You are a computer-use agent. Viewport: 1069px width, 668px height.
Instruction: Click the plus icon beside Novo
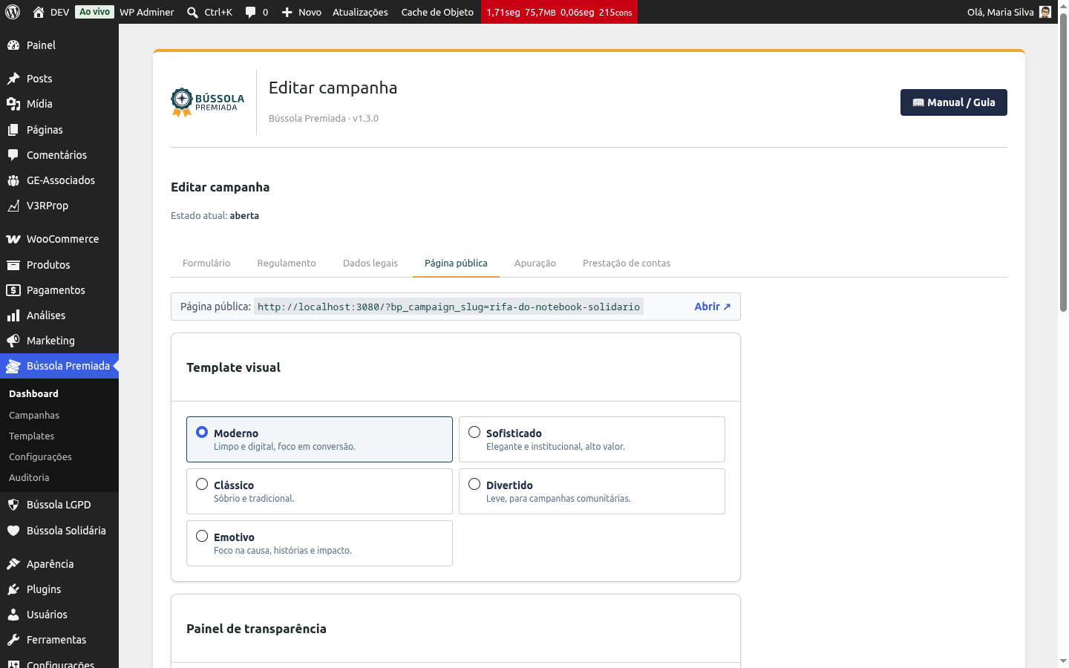[287, 12]
